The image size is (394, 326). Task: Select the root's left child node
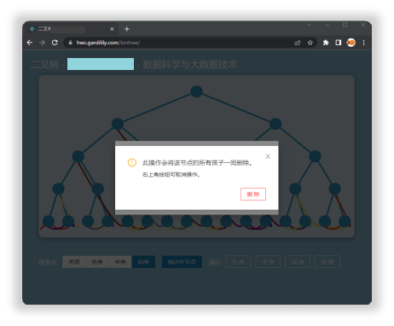(118, 124)
